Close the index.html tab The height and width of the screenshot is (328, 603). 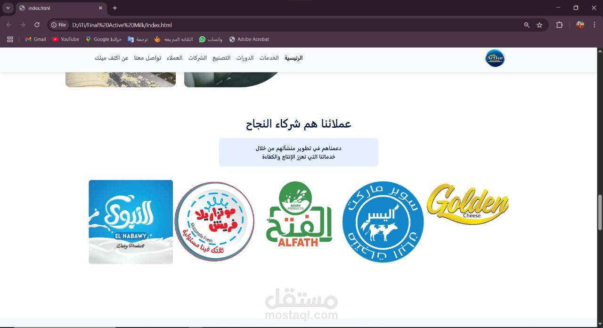(100, 8)
